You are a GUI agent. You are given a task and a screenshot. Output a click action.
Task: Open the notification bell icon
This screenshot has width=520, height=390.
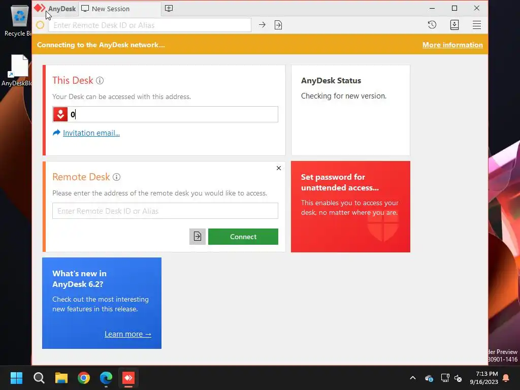click(506, 378)
